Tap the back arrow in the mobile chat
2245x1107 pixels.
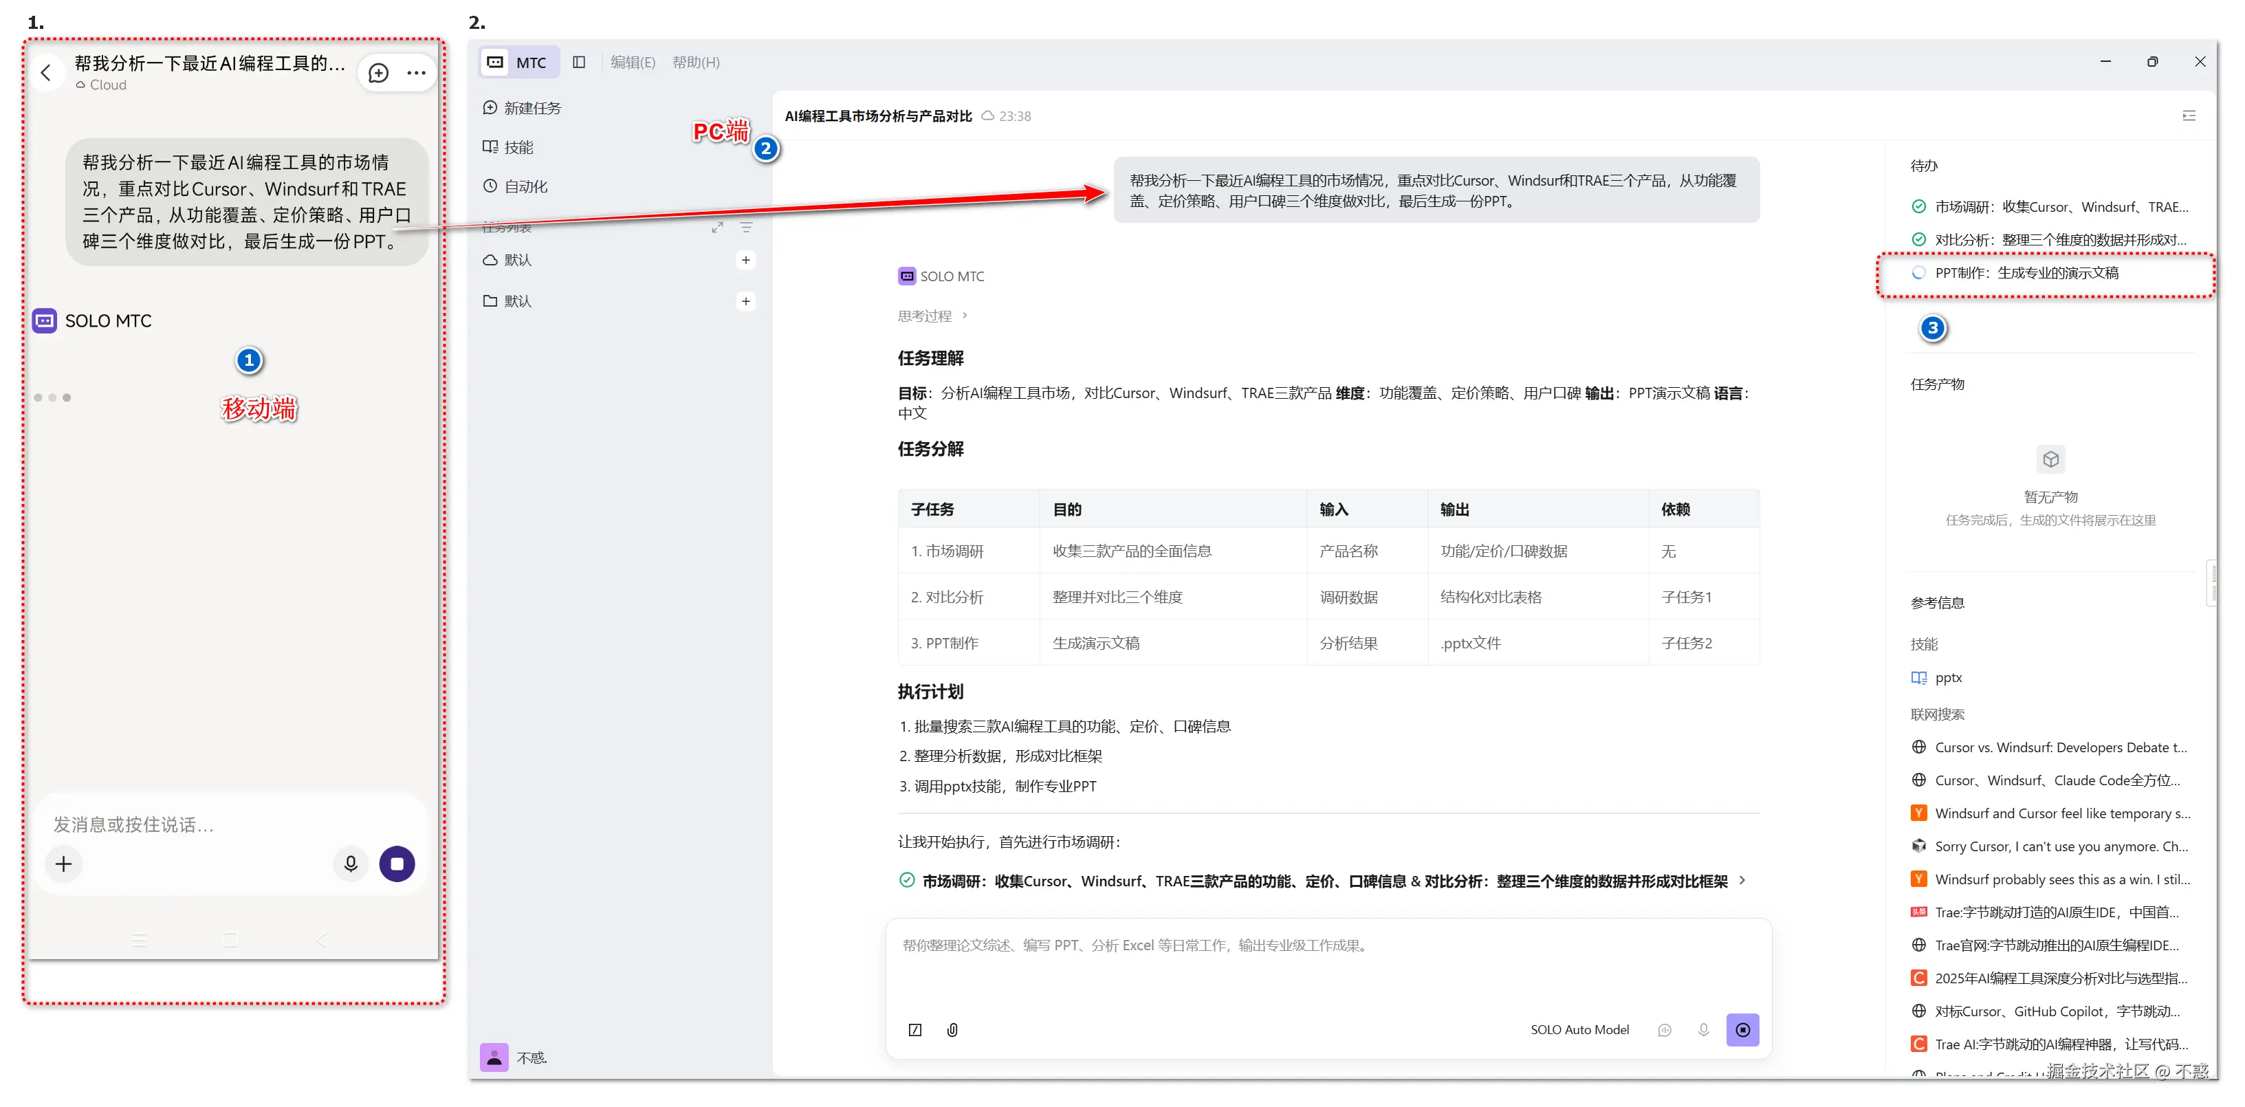[x=46, y=73]
